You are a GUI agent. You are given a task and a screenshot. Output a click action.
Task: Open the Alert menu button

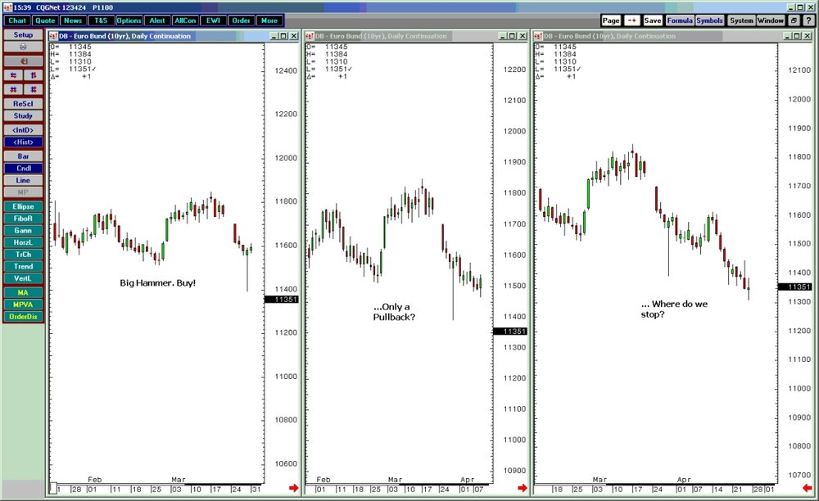[157, 20]
